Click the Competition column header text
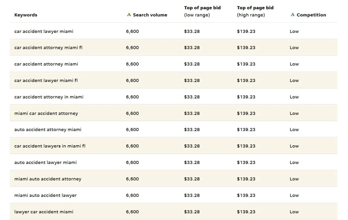This screenshot has height=220, width=348. 311,15
